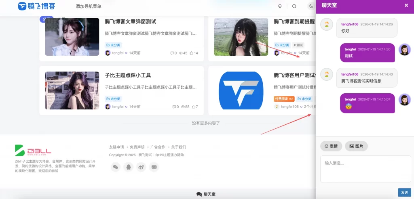
Task: Click the QQ footer icon
Action: click(x=128, y=167)
